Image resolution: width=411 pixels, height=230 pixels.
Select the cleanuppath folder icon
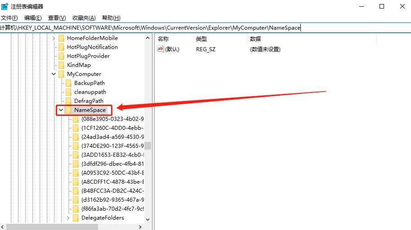68,92
